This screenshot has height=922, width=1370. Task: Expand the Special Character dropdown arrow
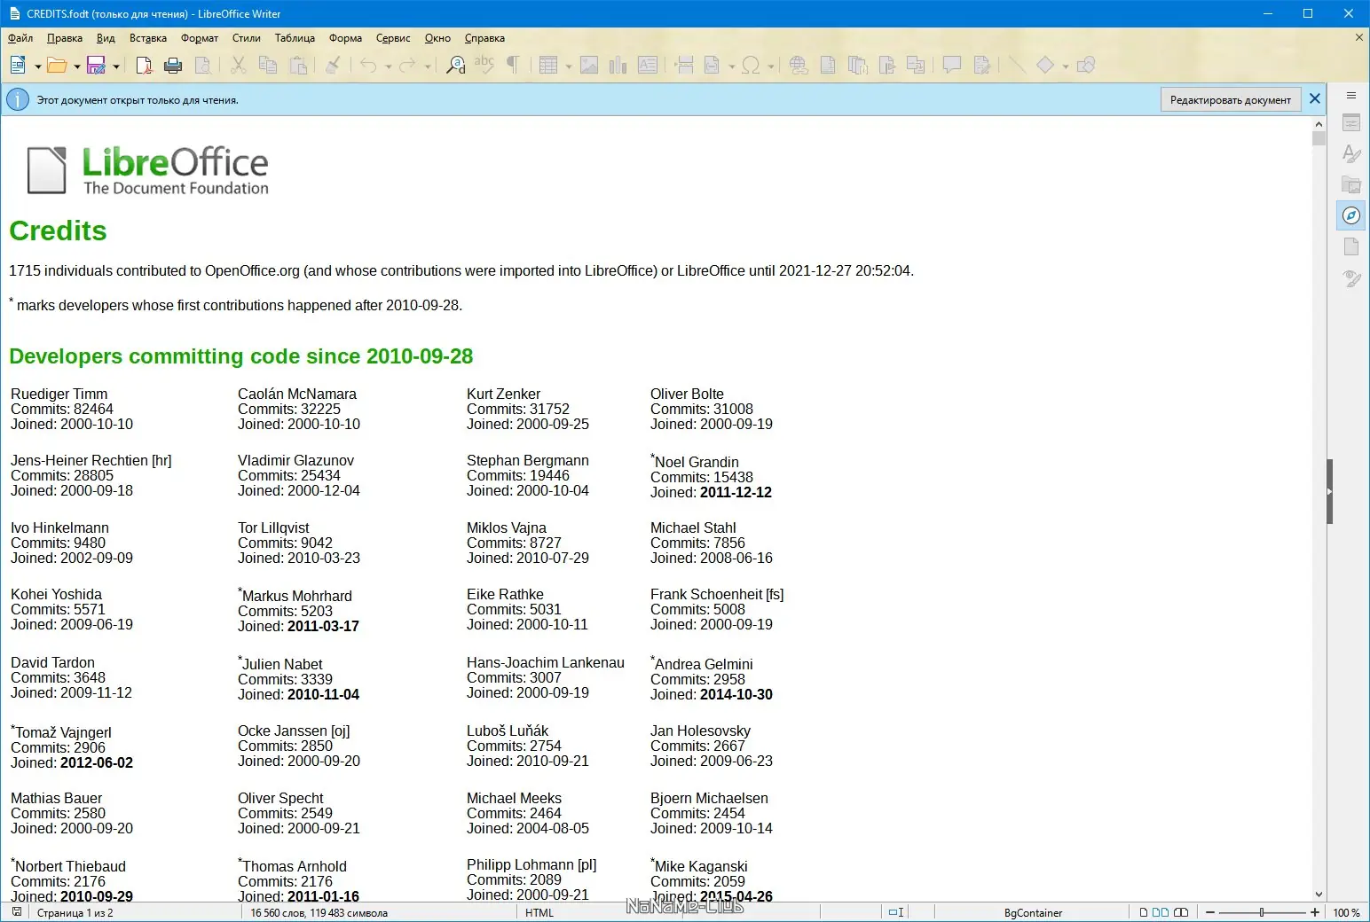pyautogui.click(x=770, y=66)
